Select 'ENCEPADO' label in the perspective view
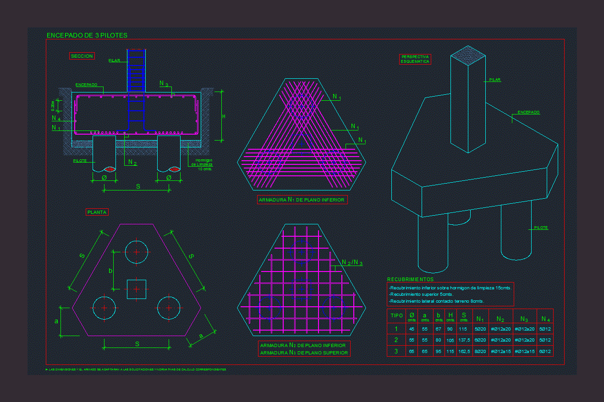This screenshot has height=402, width=604. pyautogui.click(x=528, y=112)
